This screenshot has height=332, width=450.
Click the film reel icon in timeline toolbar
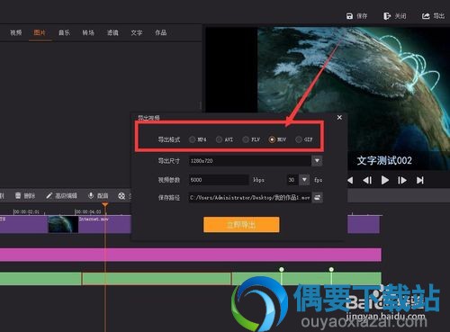tap(121, 196)
